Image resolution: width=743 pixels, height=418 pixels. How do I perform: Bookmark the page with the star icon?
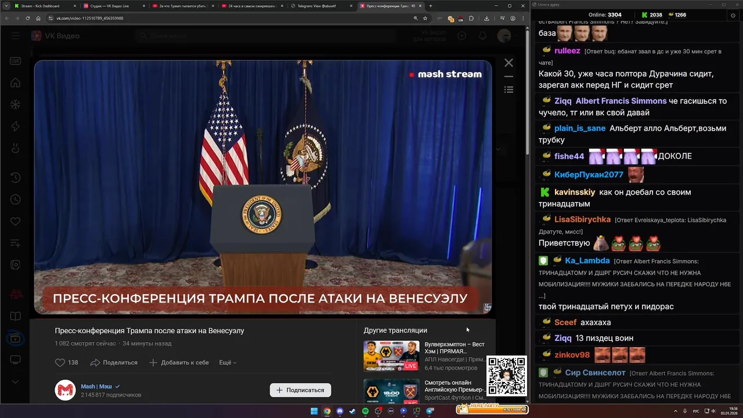(x=425, y=18)
